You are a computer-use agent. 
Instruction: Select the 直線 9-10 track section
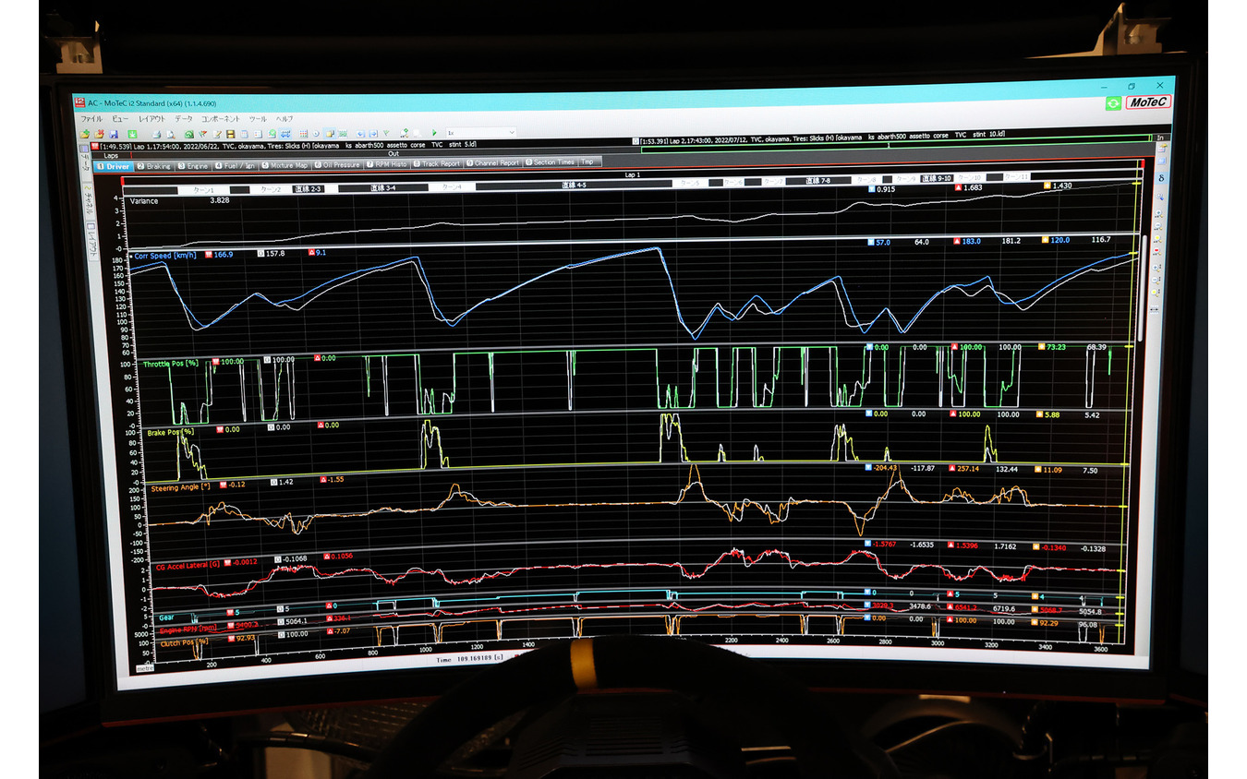coord(937,178)
